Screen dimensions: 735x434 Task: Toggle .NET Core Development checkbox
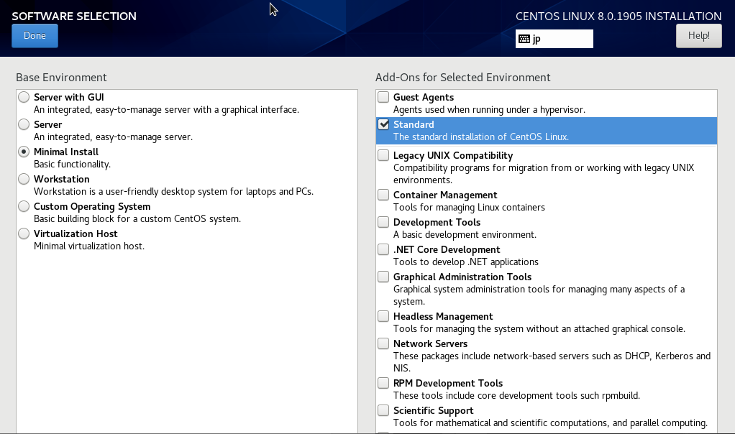click(383, 249)
